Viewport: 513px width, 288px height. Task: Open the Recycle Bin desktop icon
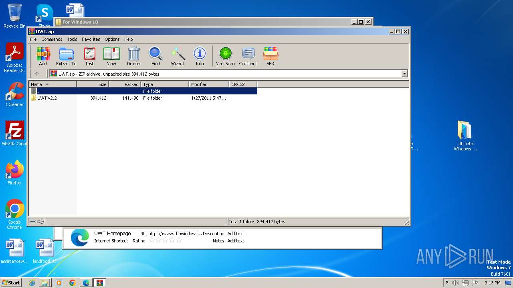[14, 16]
